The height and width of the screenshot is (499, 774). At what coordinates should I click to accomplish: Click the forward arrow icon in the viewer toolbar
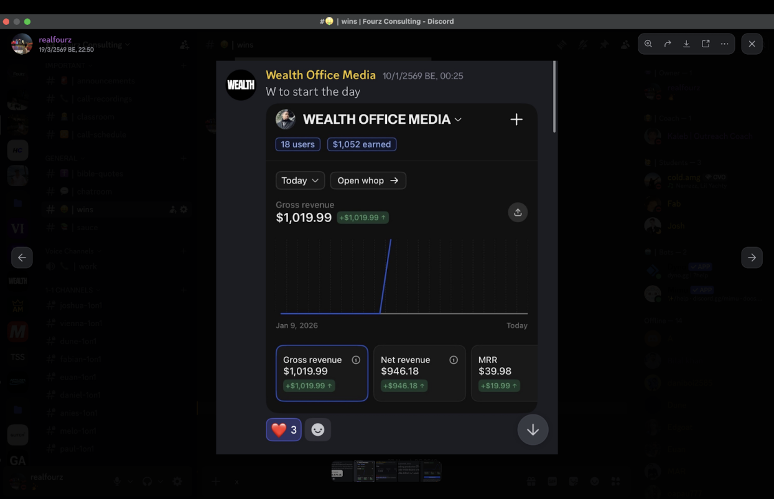click(668, 44)
